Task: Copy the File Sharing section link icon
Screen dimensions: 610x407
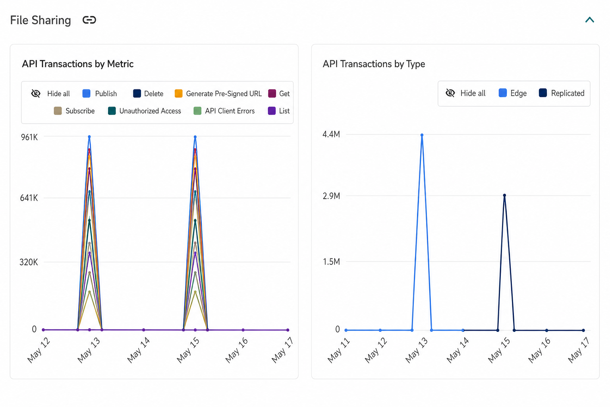Action: click(x=89, y=20)
